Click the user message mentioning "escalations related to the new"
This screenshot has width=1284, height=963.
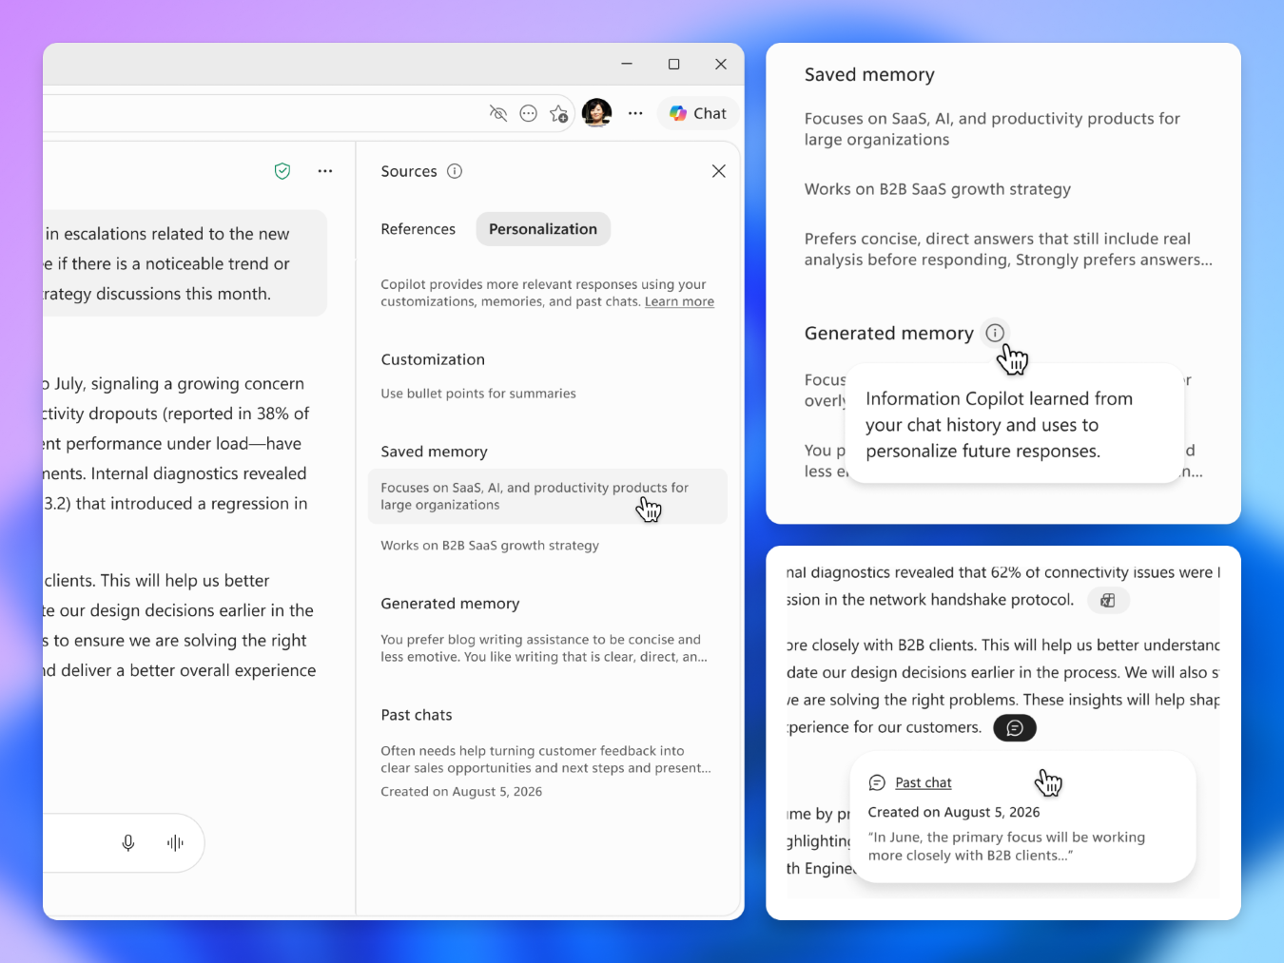[185, 263]
